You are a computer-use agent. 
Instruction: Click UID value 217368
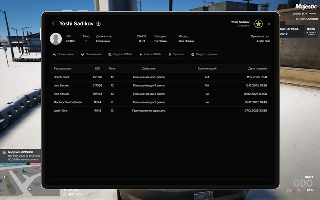click(97, 85)
